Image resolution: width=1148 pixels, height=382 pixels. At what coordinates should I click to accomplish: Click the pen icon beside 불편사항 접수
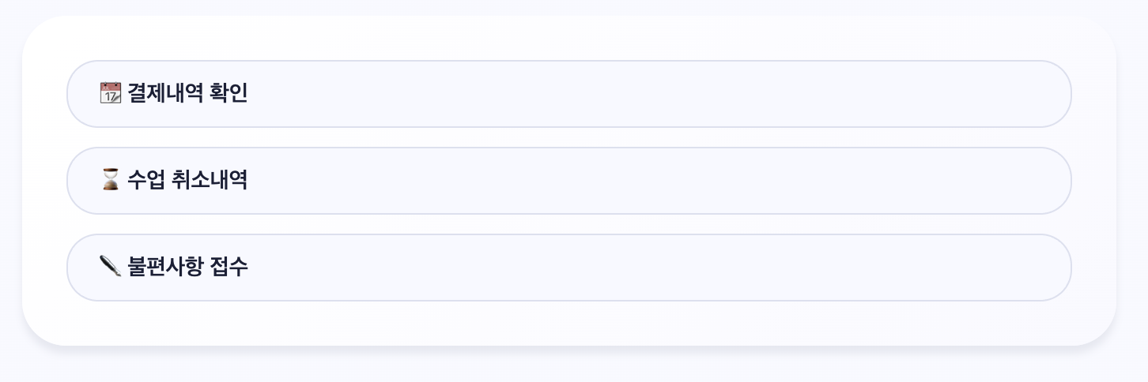click(111, 267)
